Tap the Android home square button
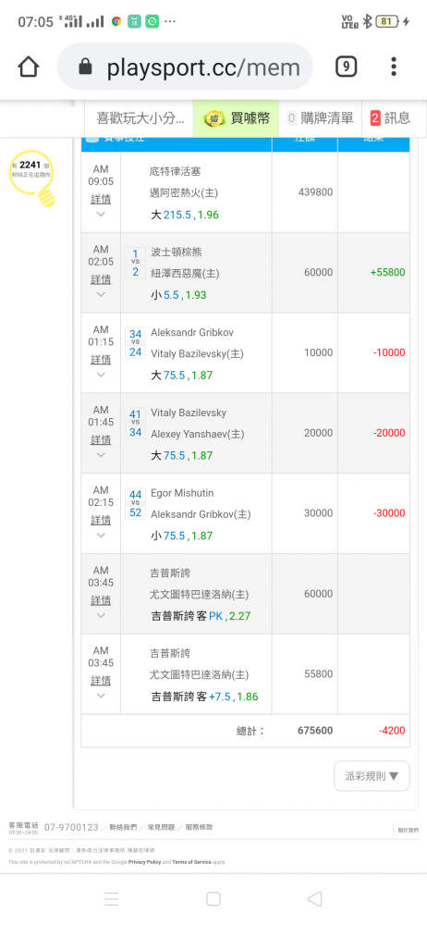 [213, 898]
